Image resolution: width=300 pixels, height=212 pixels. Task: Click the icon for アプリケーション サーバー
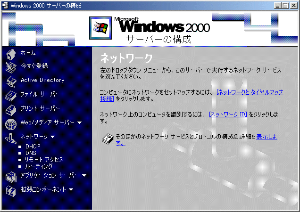11,177
